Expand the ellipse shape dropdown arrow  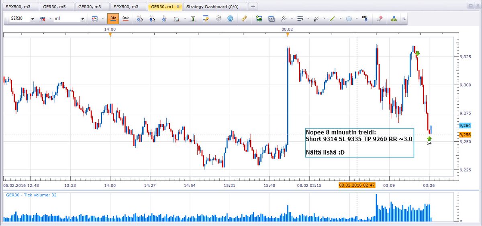click(356, 18)
